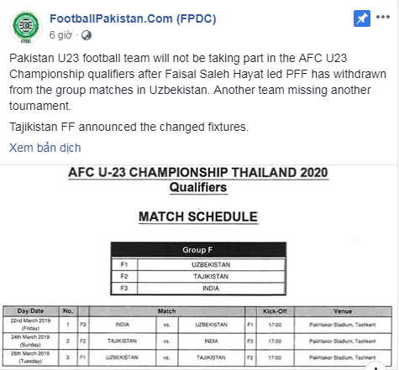
Task: Click the UZBEKISTAN row in Group F
Action: pos(198,264)
